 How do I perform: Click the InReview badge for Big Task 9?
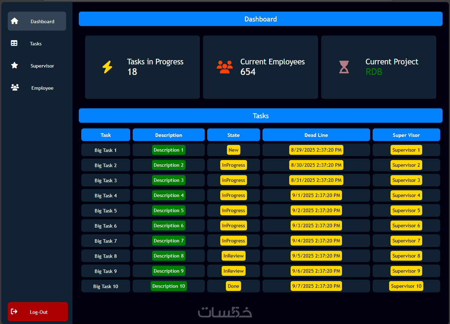coord(234,271)
